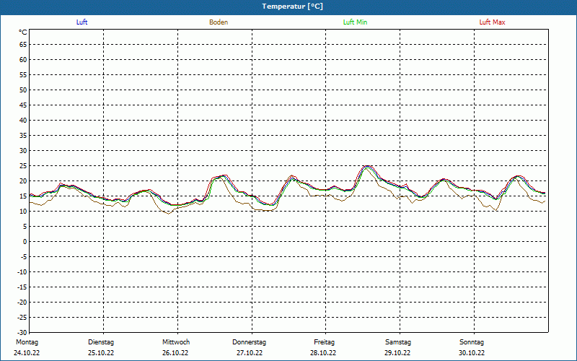The width and height of the screenshot is (577, 361).
Task: Click the Donnerstag day label
Action: pyautogui.click(x=249, y=342)
